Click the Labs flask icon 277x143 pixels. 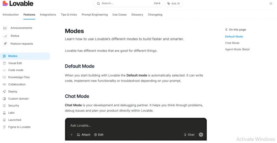(5, 113)
